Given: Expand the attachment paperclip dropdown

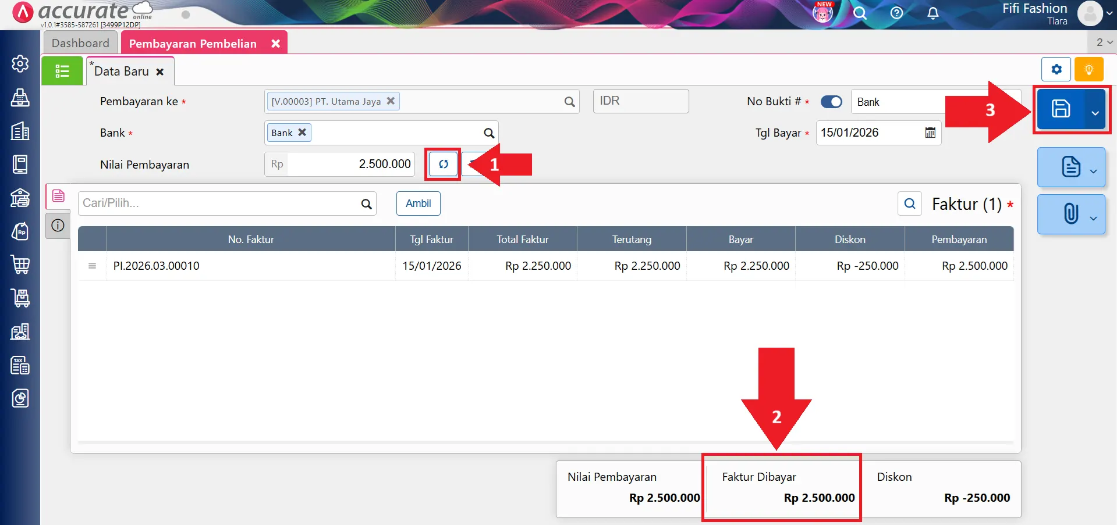Looking at the screenshot, I should pyautogui.click(x=1093, y=218).
